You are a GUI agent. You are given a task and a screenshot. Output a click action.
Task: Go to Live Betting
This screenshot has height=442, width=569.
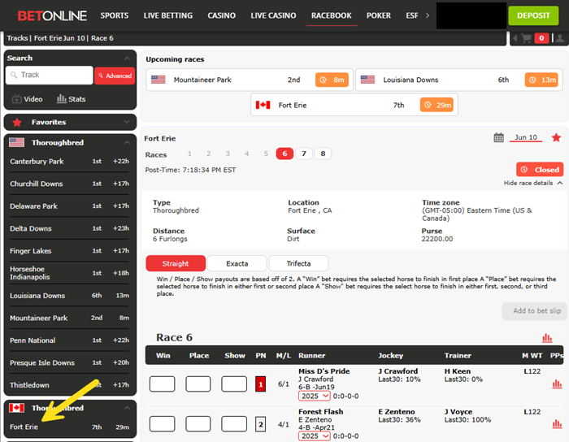[x=167, y=15]
